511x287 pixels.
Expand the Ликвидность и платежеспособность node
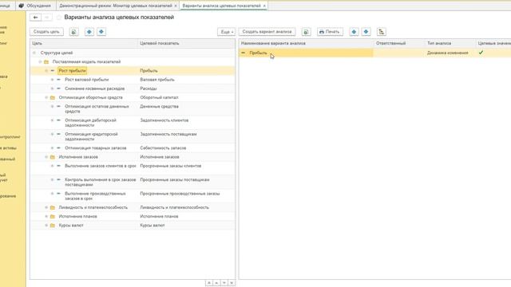click(x=46, y=207)
